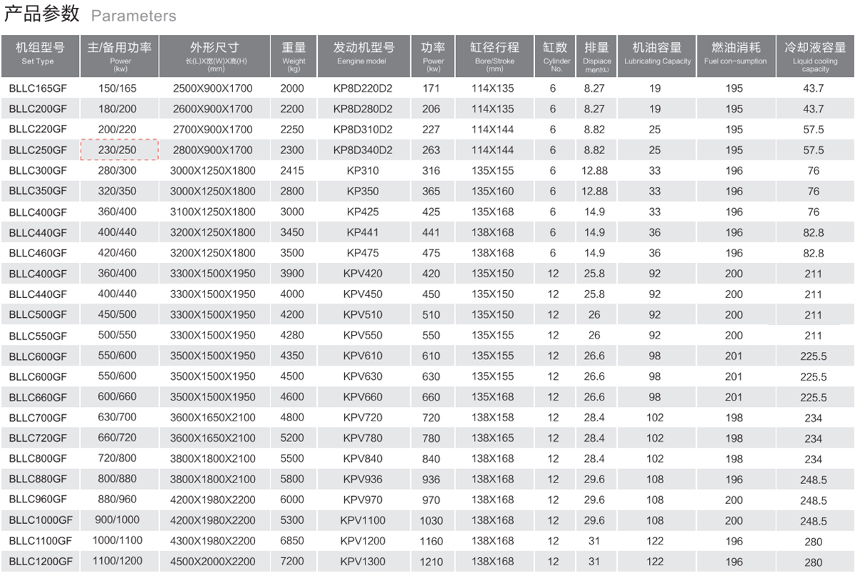Click the dashed-outlined 230/250 power cell
Image resolution: width=855 pixels, height=588 pixels.
118,150
